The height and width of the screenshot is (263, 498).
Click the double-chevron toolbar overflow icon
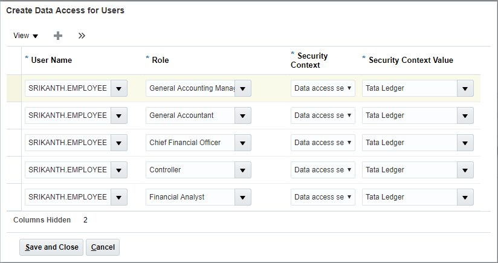(x=82, y=36)
